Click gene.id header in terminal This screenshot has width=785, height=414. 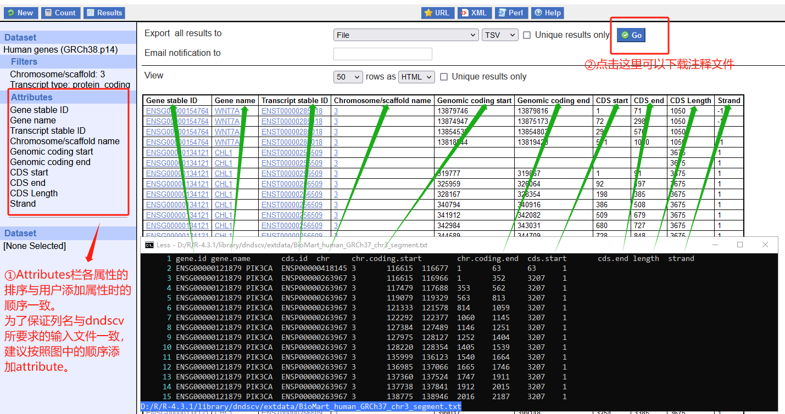pos(191,258)
